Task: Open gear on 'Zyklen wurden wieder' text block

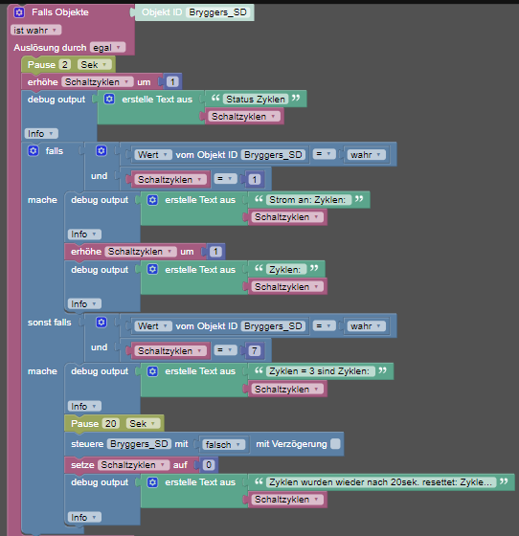Action: click(152, 482)
